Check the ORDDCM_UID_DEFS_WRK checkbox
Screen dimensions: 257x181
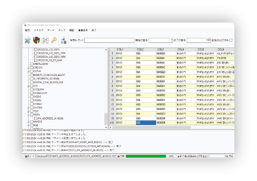pos(35,57)
